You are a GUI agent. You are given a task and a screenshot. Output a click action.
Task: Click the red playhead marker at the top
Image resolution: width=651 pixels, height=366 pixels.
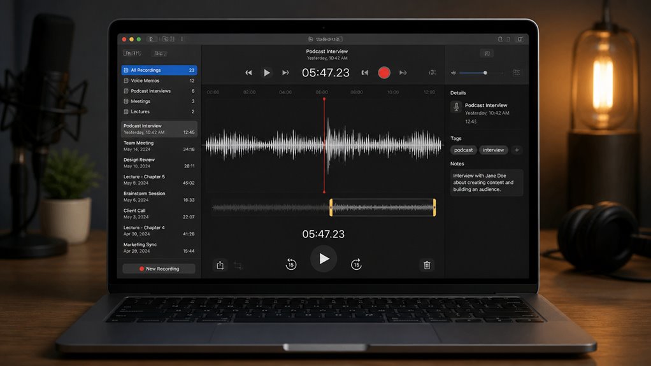[324, 99]
